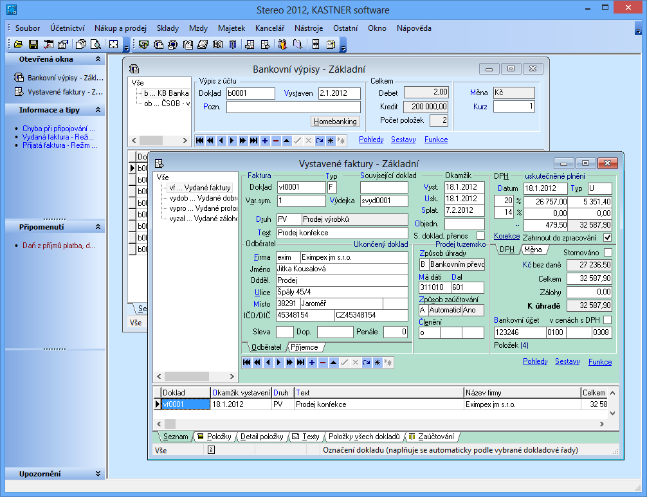Click the open folder toolbar icon

pos(18,44)
